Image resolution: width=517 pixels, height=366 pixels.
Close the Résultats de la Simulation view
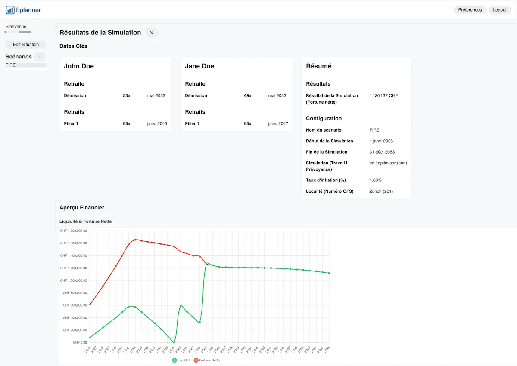151,32
